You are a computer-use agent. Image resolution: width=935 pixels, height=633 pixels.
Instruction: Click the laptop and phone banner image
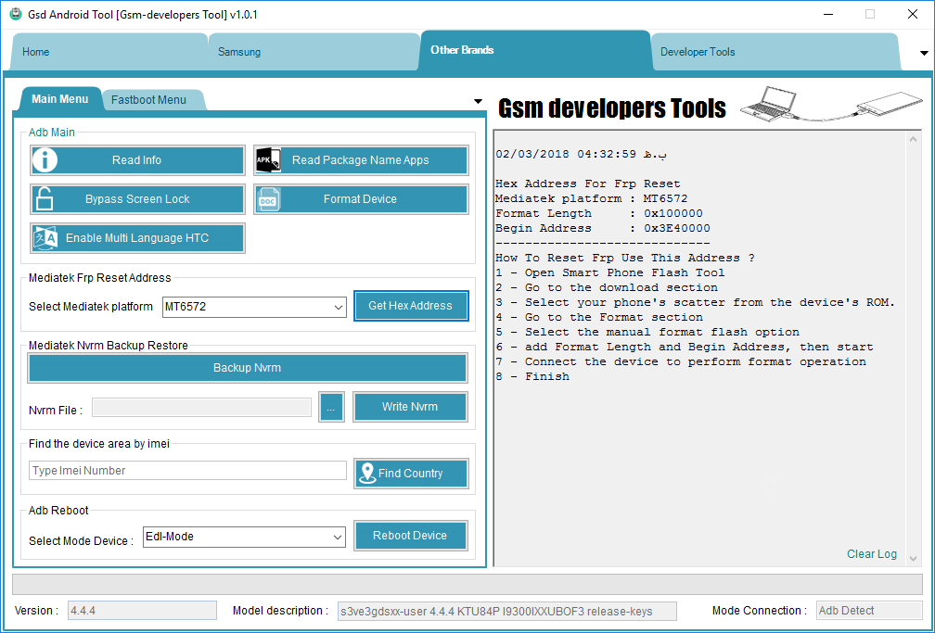click(x=831, y=105)
